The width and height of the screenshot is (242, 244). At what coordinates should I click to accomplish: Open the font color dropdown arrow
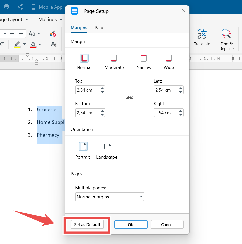tap(40, 44)
